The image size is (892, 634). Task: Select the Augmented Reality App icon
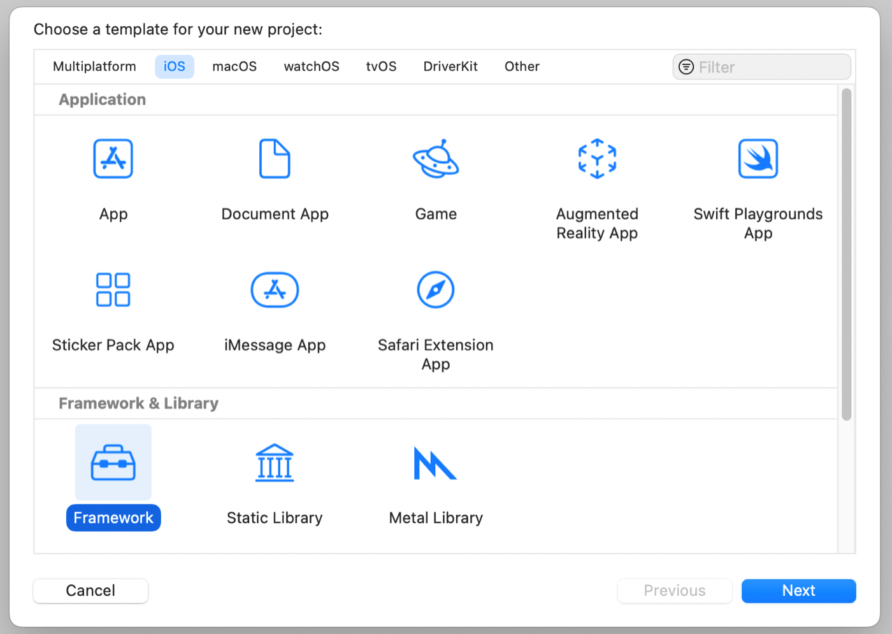597,159
